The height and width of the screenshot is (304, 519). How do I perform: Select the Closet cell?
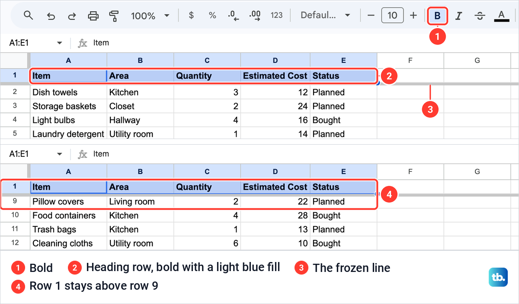(x=141, y=106)
